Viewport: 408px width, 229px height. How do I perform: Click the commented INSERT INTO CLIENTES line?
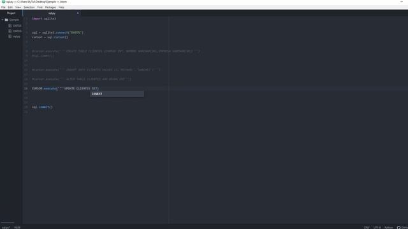coord(96,70)
